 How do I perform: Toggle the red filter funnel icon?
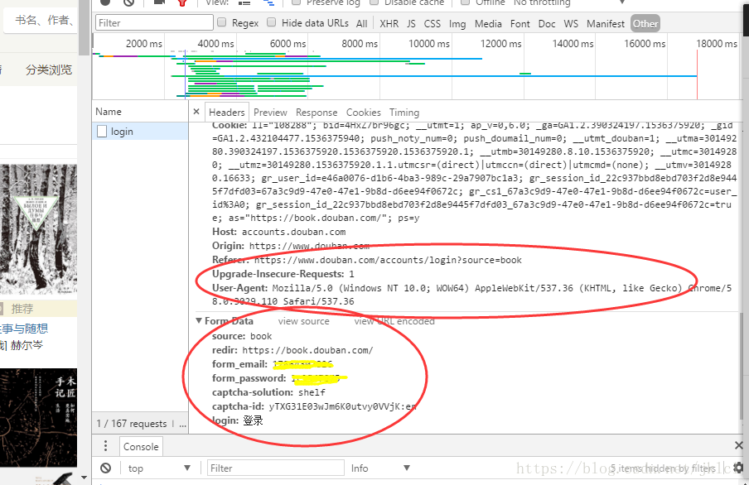pyautogui.click(x=181, y=2)
